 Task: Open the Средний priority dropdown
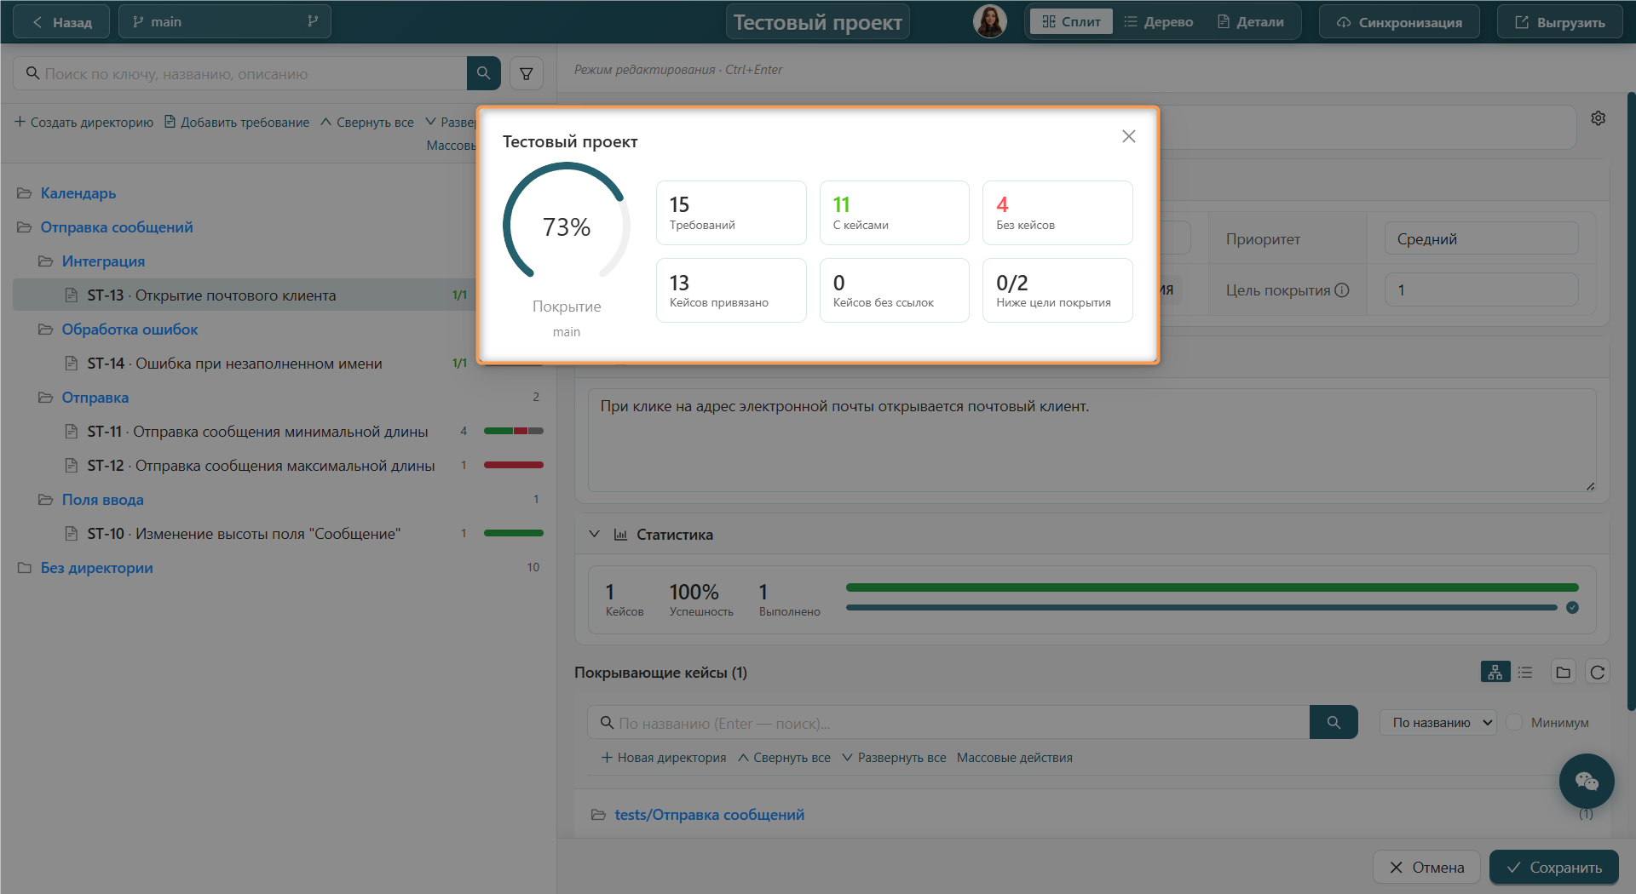(1482, 239)
